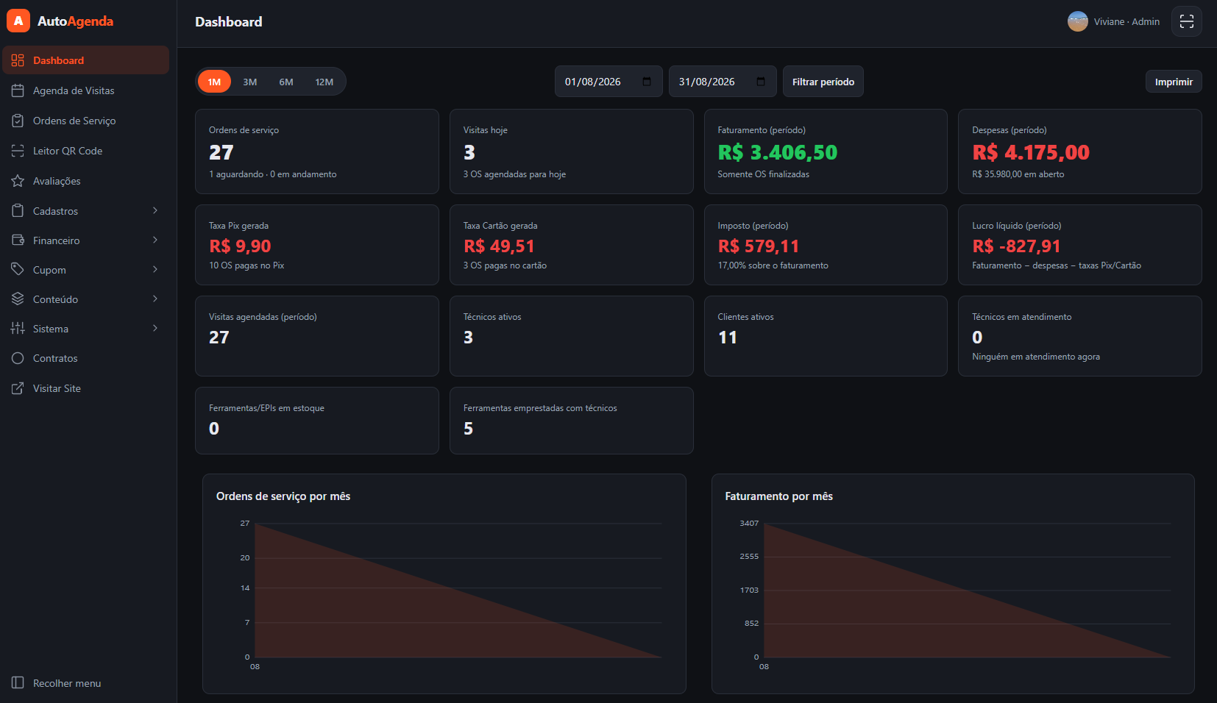Click the Sistema sliders icon
Viewport: 1217px width, 703px height.
[18, 329]
